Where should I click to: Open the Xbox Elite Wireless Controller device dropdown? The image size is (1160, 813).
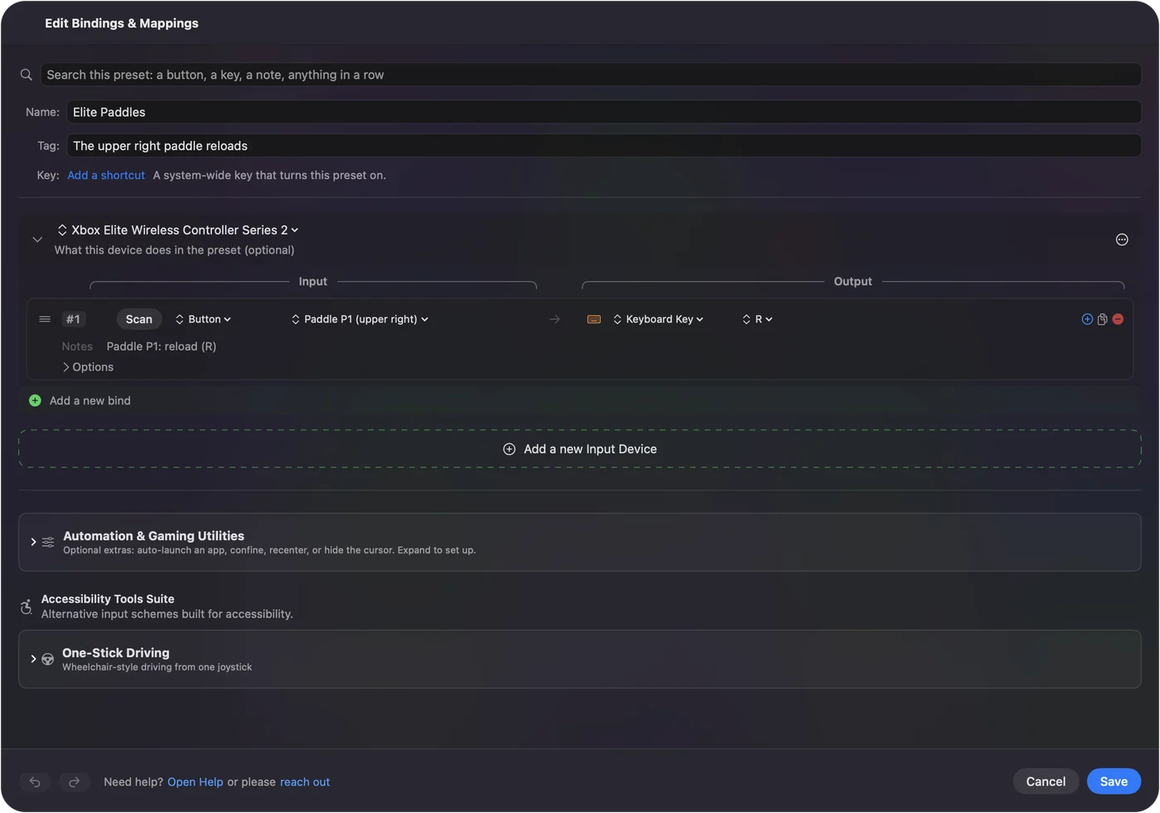(x=177, y=230)
